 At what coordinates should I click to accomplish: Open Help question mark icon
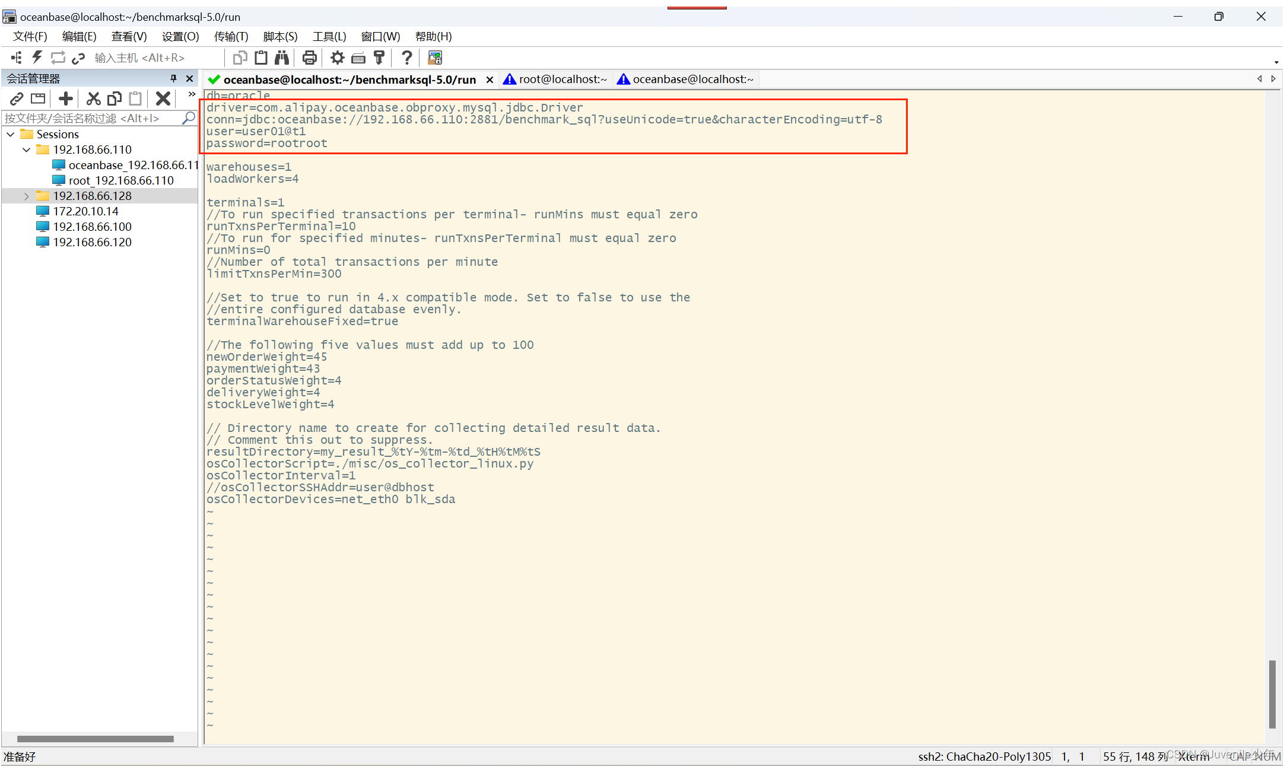point(407,58)
